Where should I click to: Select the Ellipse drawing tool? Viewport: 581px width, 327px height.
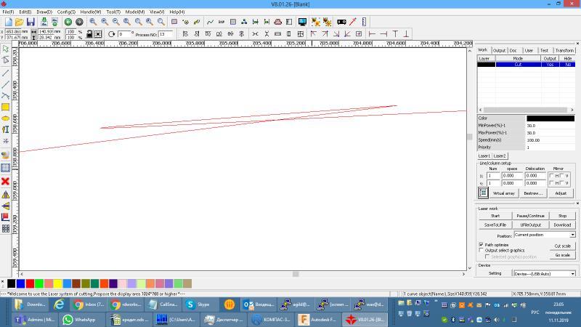[5, 118]
